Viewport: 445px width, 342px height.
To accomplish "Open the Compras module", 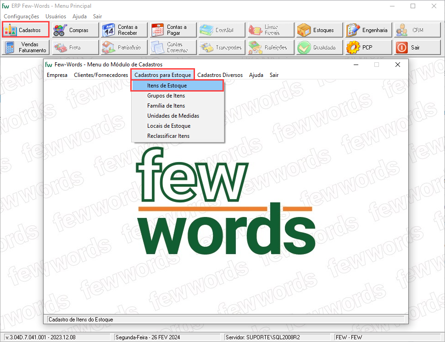I will tap(75, 30).
